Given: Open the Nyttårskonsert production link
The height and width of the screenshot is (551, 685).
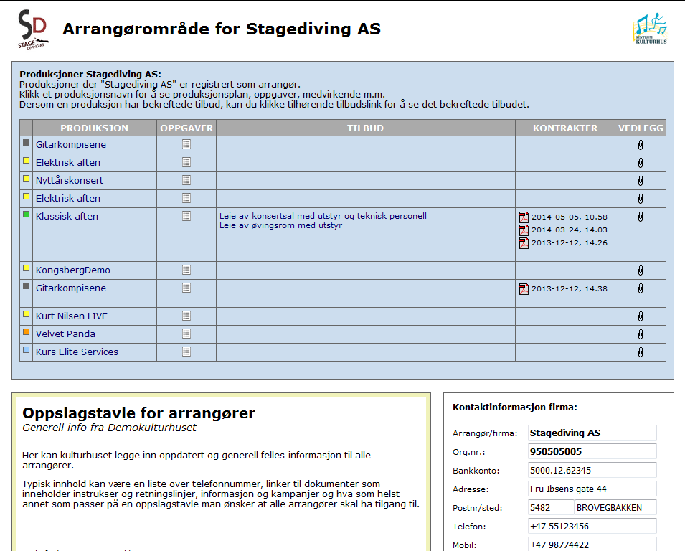Looking at the screenshot, I should pyautogui.click(x=70, y=181).
